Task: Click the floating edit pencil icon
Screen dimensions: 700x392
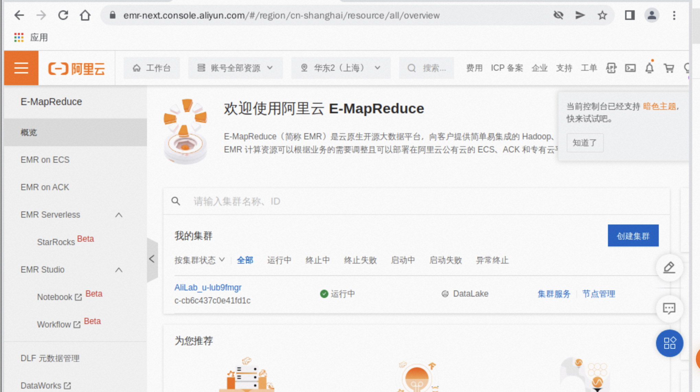Action: tap(669, 268)
